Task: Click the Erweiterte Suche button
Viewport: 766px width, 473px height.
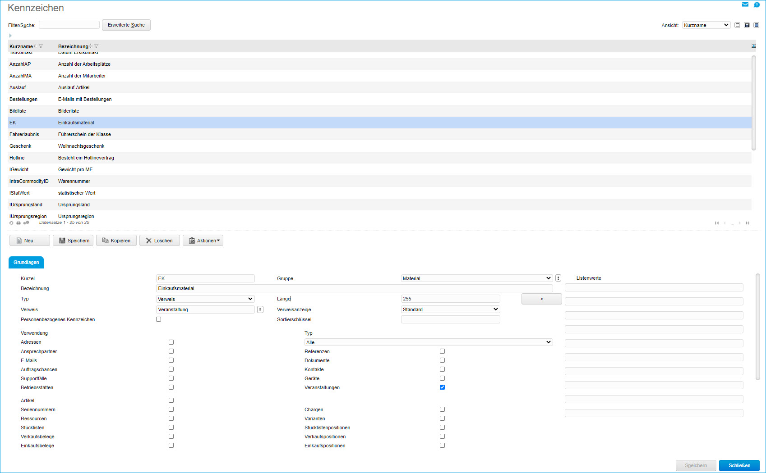Action: (126, 25)
